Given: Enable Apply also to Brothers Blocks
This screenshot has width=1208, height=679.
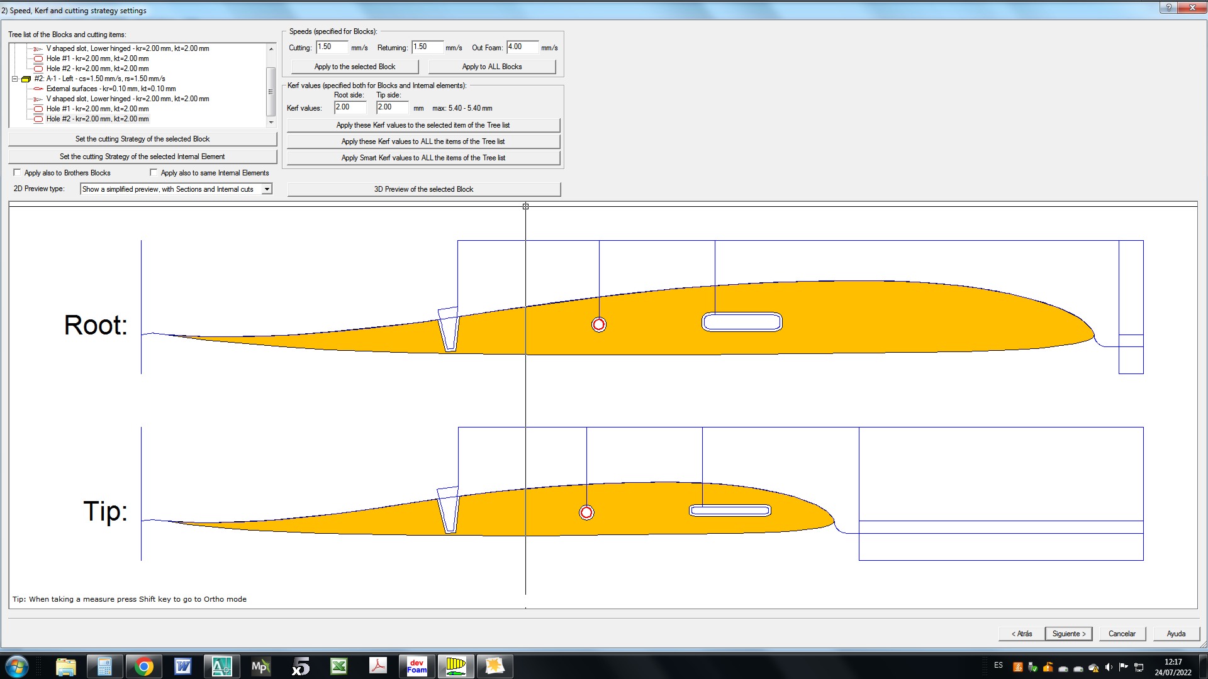Looking at the screenshot, I should click(18, 172).
